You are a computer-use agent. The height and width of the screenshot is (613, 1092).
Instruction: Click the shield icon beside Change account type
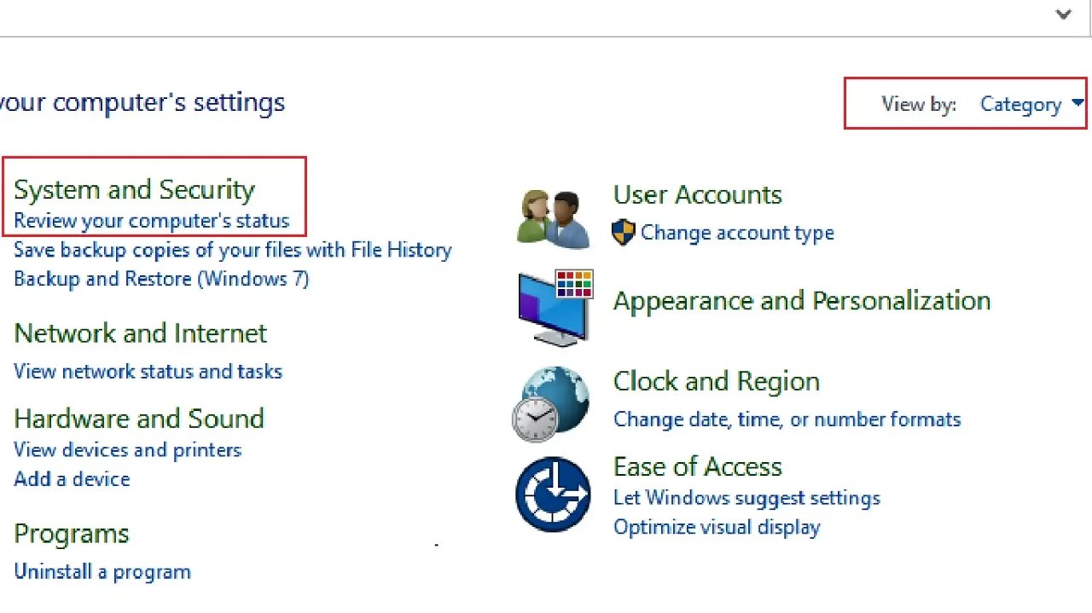click(x=624, y=233)
